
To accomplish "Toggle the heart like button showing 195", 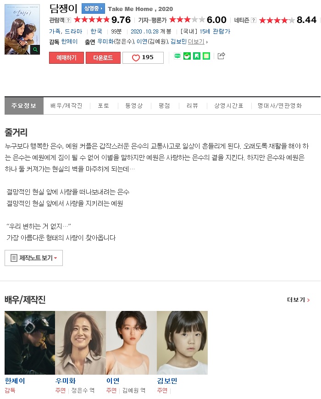I will tap(143, 58).
